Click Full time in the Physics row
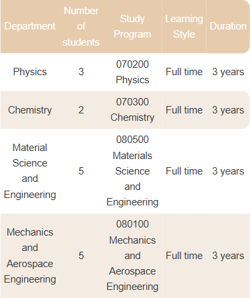This screenshot has width=251, height=298. tap(184, 72)
